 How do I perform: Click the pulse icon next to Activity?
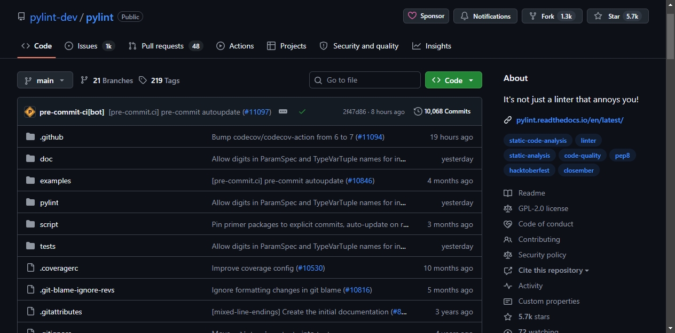pyautogui.click(x=508, y=286)
